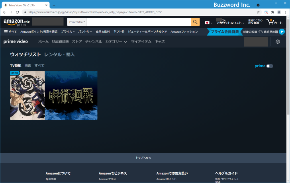Screen dimensions: 290x183
Task: Open the shopping cart icon
Action: pyautogui.click(x=274, y=22)
